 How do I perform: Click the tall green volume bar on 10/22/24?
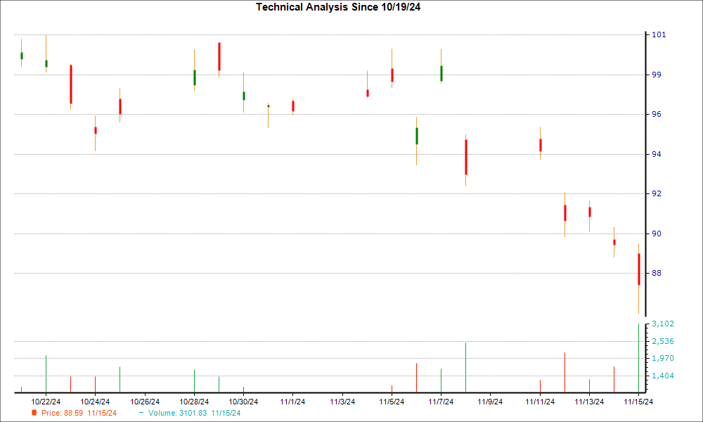tap(46, 374)
